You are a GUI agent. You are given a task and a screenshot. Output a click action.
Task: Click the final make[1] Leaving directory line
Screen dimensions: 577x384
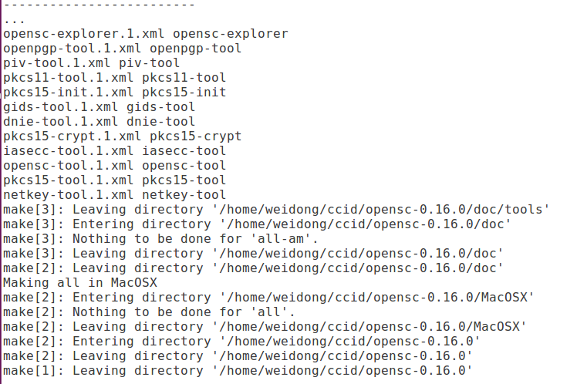click(x=238, y=371)
